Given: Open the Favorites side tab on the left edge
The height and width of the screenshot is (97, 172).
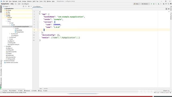Looking at the screenshot, I should pos(1,72).
